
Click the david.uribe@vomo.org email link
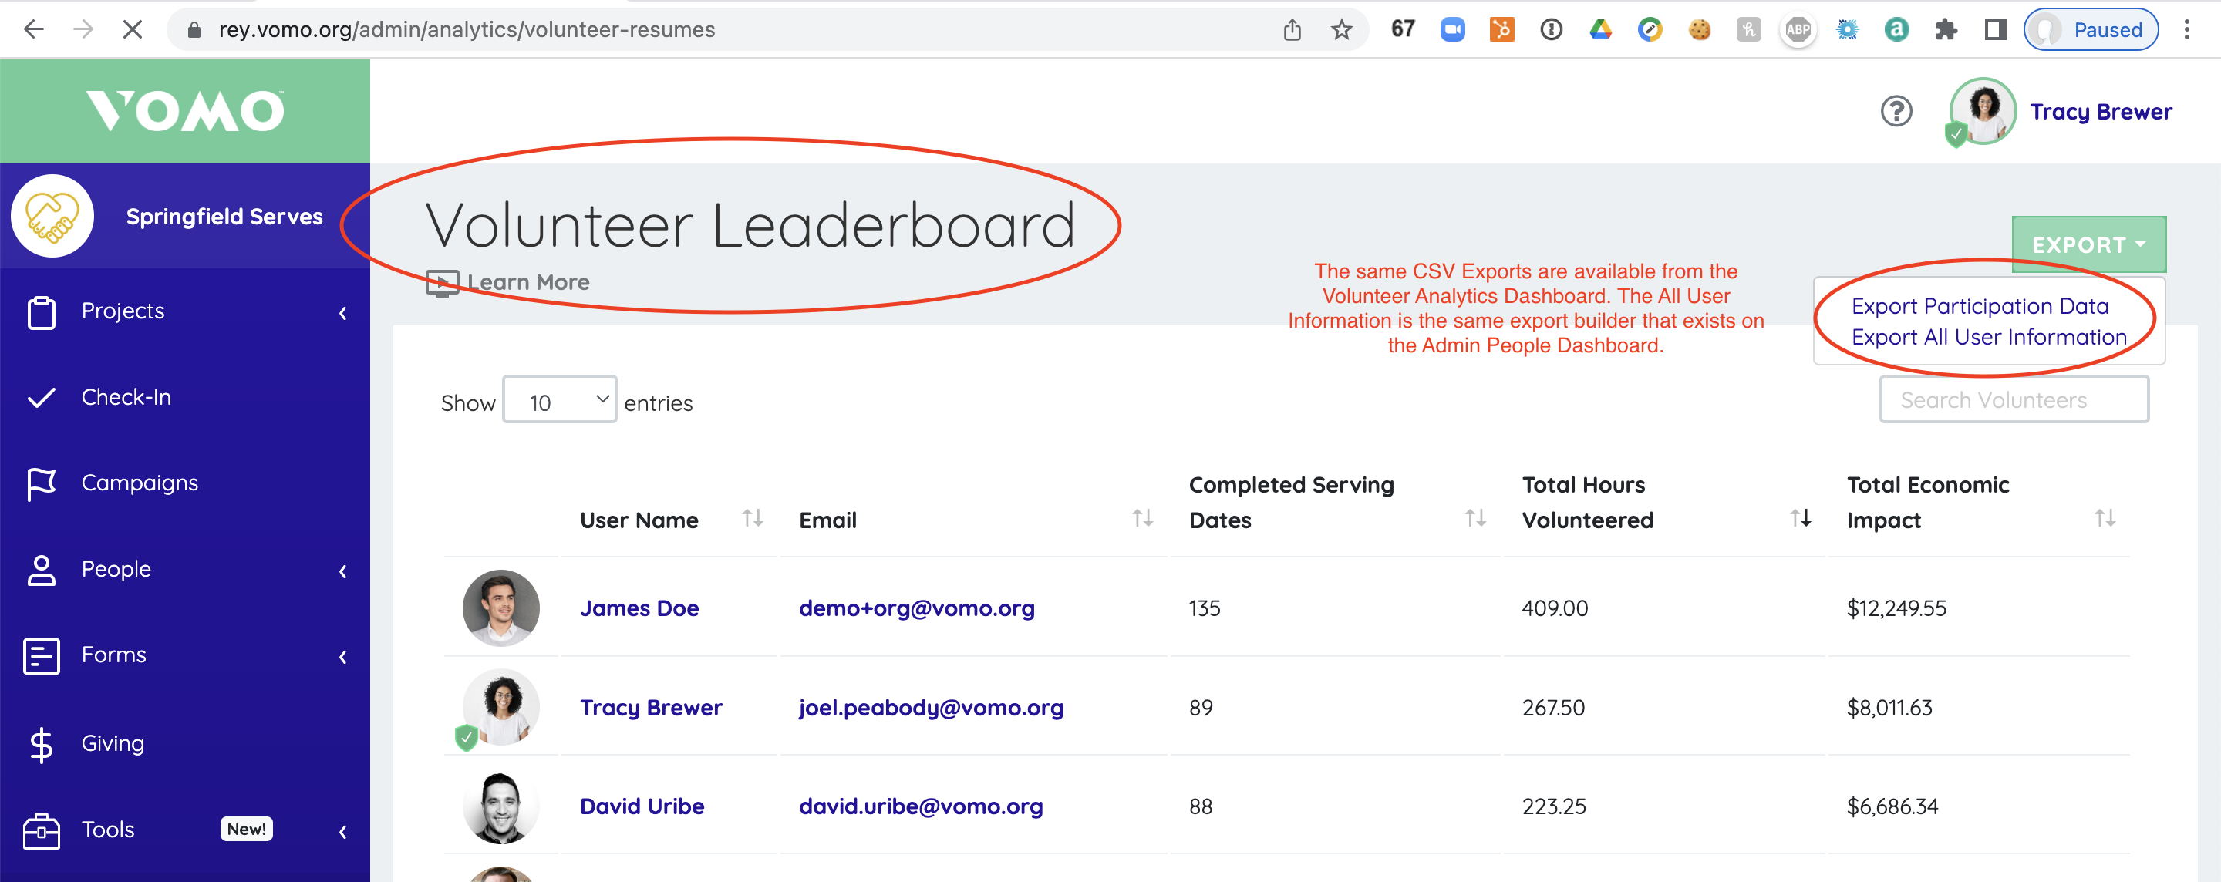[921, 806]
